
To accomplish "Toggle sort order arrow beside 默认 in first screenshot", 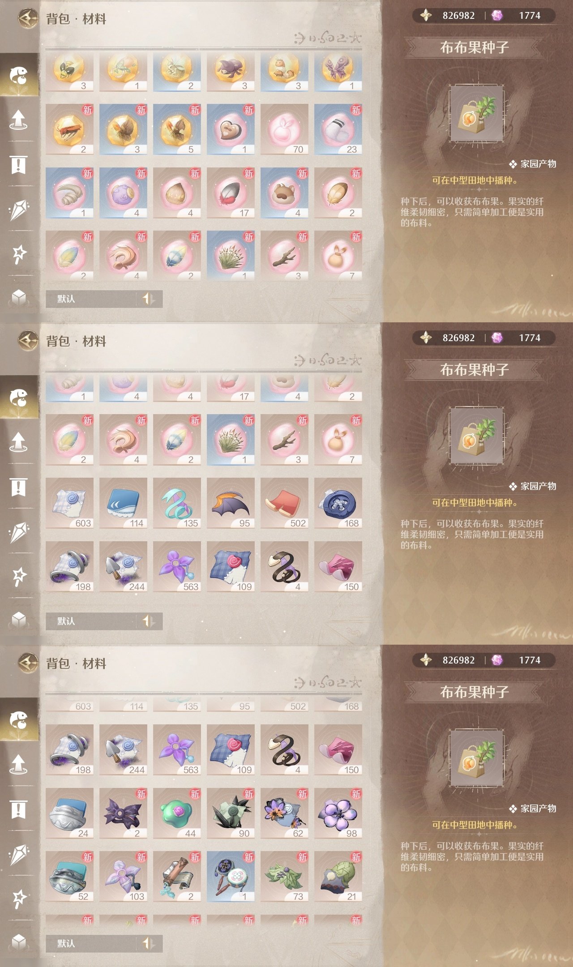I will 148,299.
